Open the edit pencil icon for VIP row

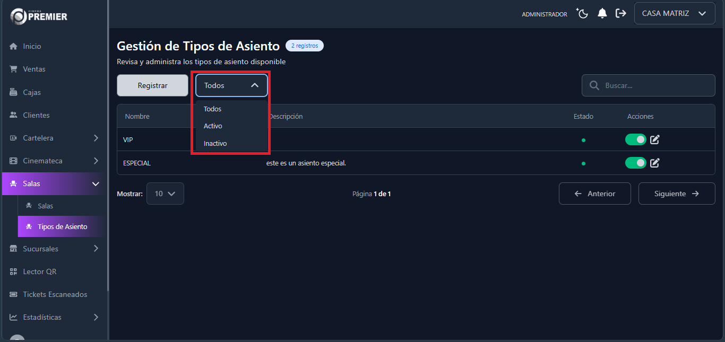click(x=654, y=139)
